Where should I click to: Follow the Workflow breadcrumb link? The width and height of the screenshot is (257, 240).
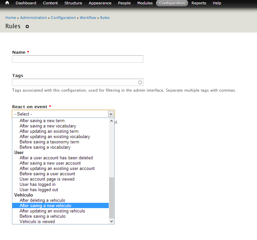(x=88, y=18)
